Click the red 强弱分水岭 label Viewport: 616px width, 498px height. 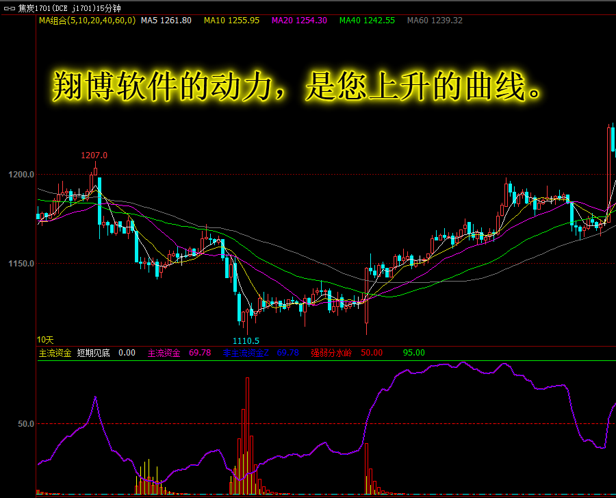[x=331, y=353]
